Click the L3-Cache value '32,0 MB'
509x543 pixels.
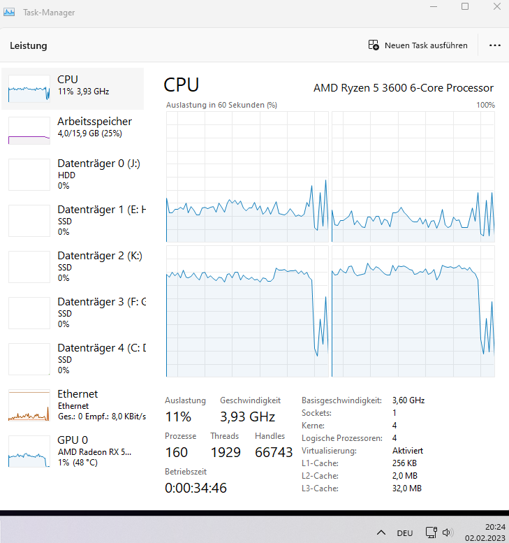tap(407, 488)
